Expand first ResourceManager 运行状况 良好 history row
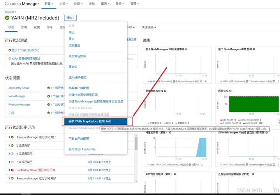The image size is (280, 195). [9, 137]
